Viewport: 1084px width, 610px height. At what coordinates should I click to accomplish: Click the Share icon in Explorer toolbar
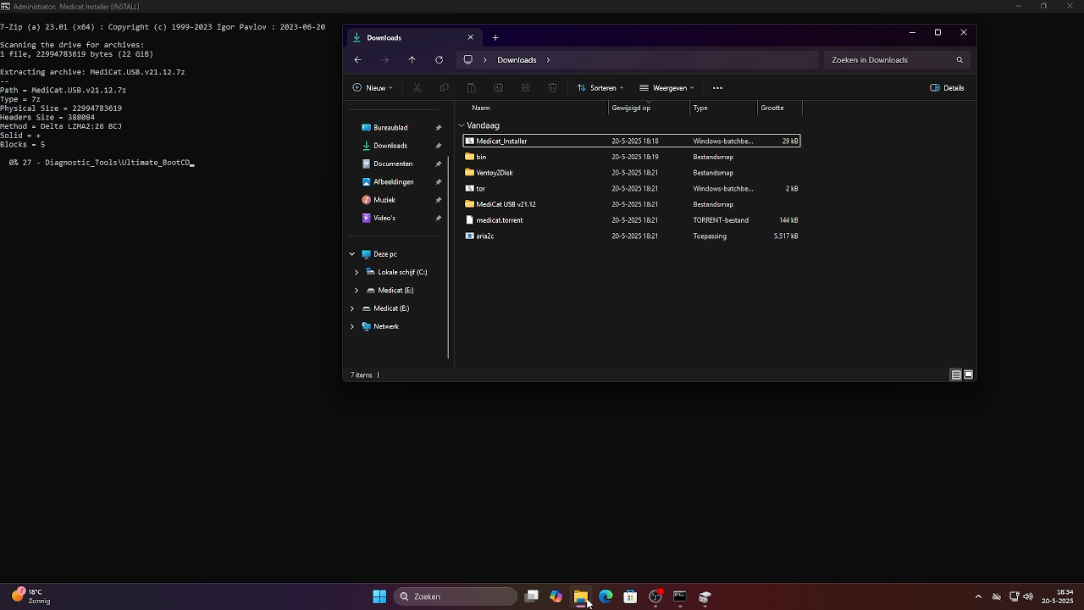pyautogui.click(x=525, y=88)
